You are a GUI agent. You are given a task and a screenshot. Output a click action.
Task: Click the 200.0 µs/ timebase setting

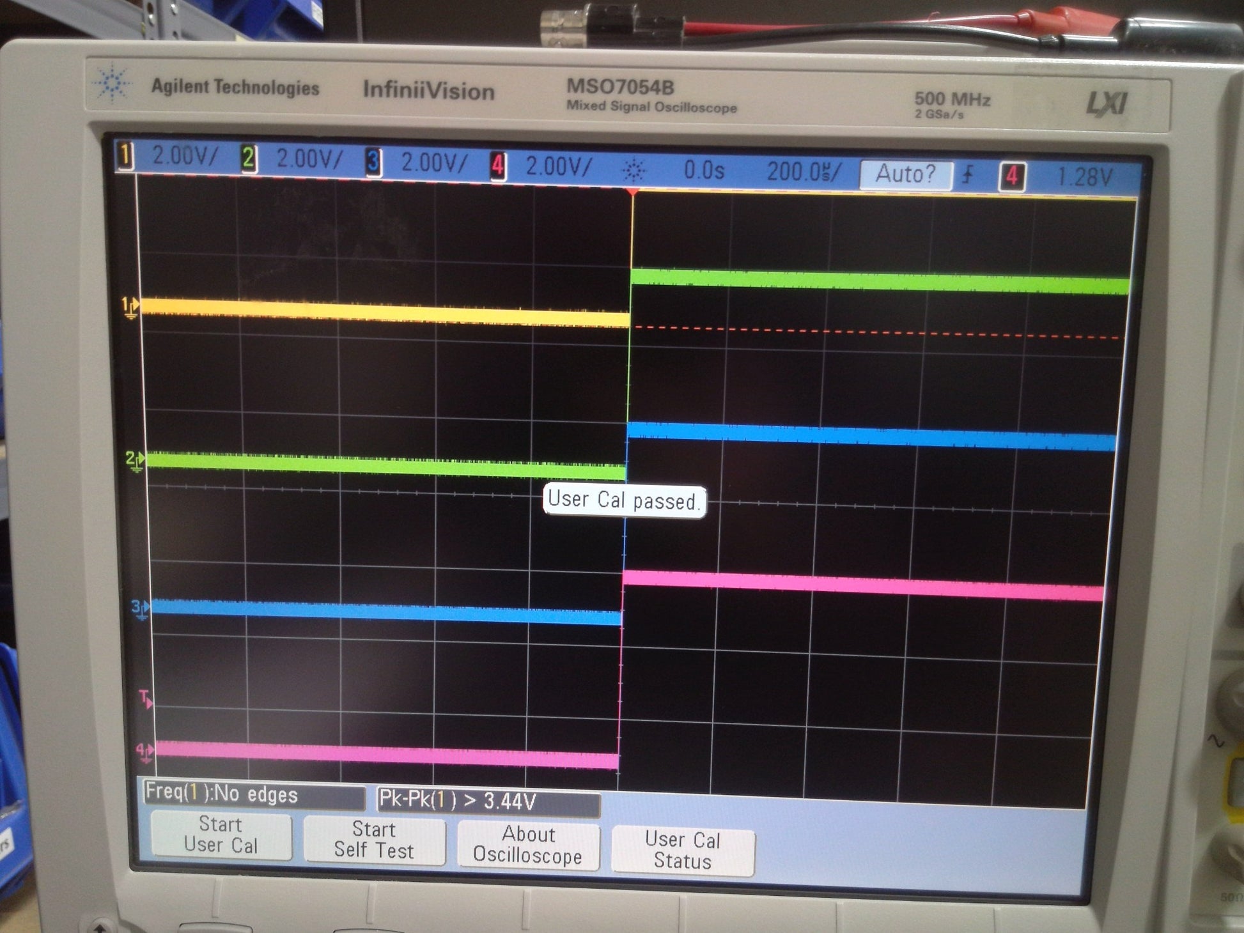coord(804,172)
